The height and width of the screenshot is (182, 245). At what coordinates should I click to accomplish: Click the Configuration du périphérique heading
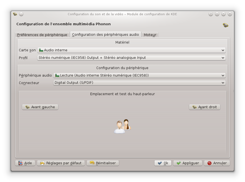pos(122,68)
